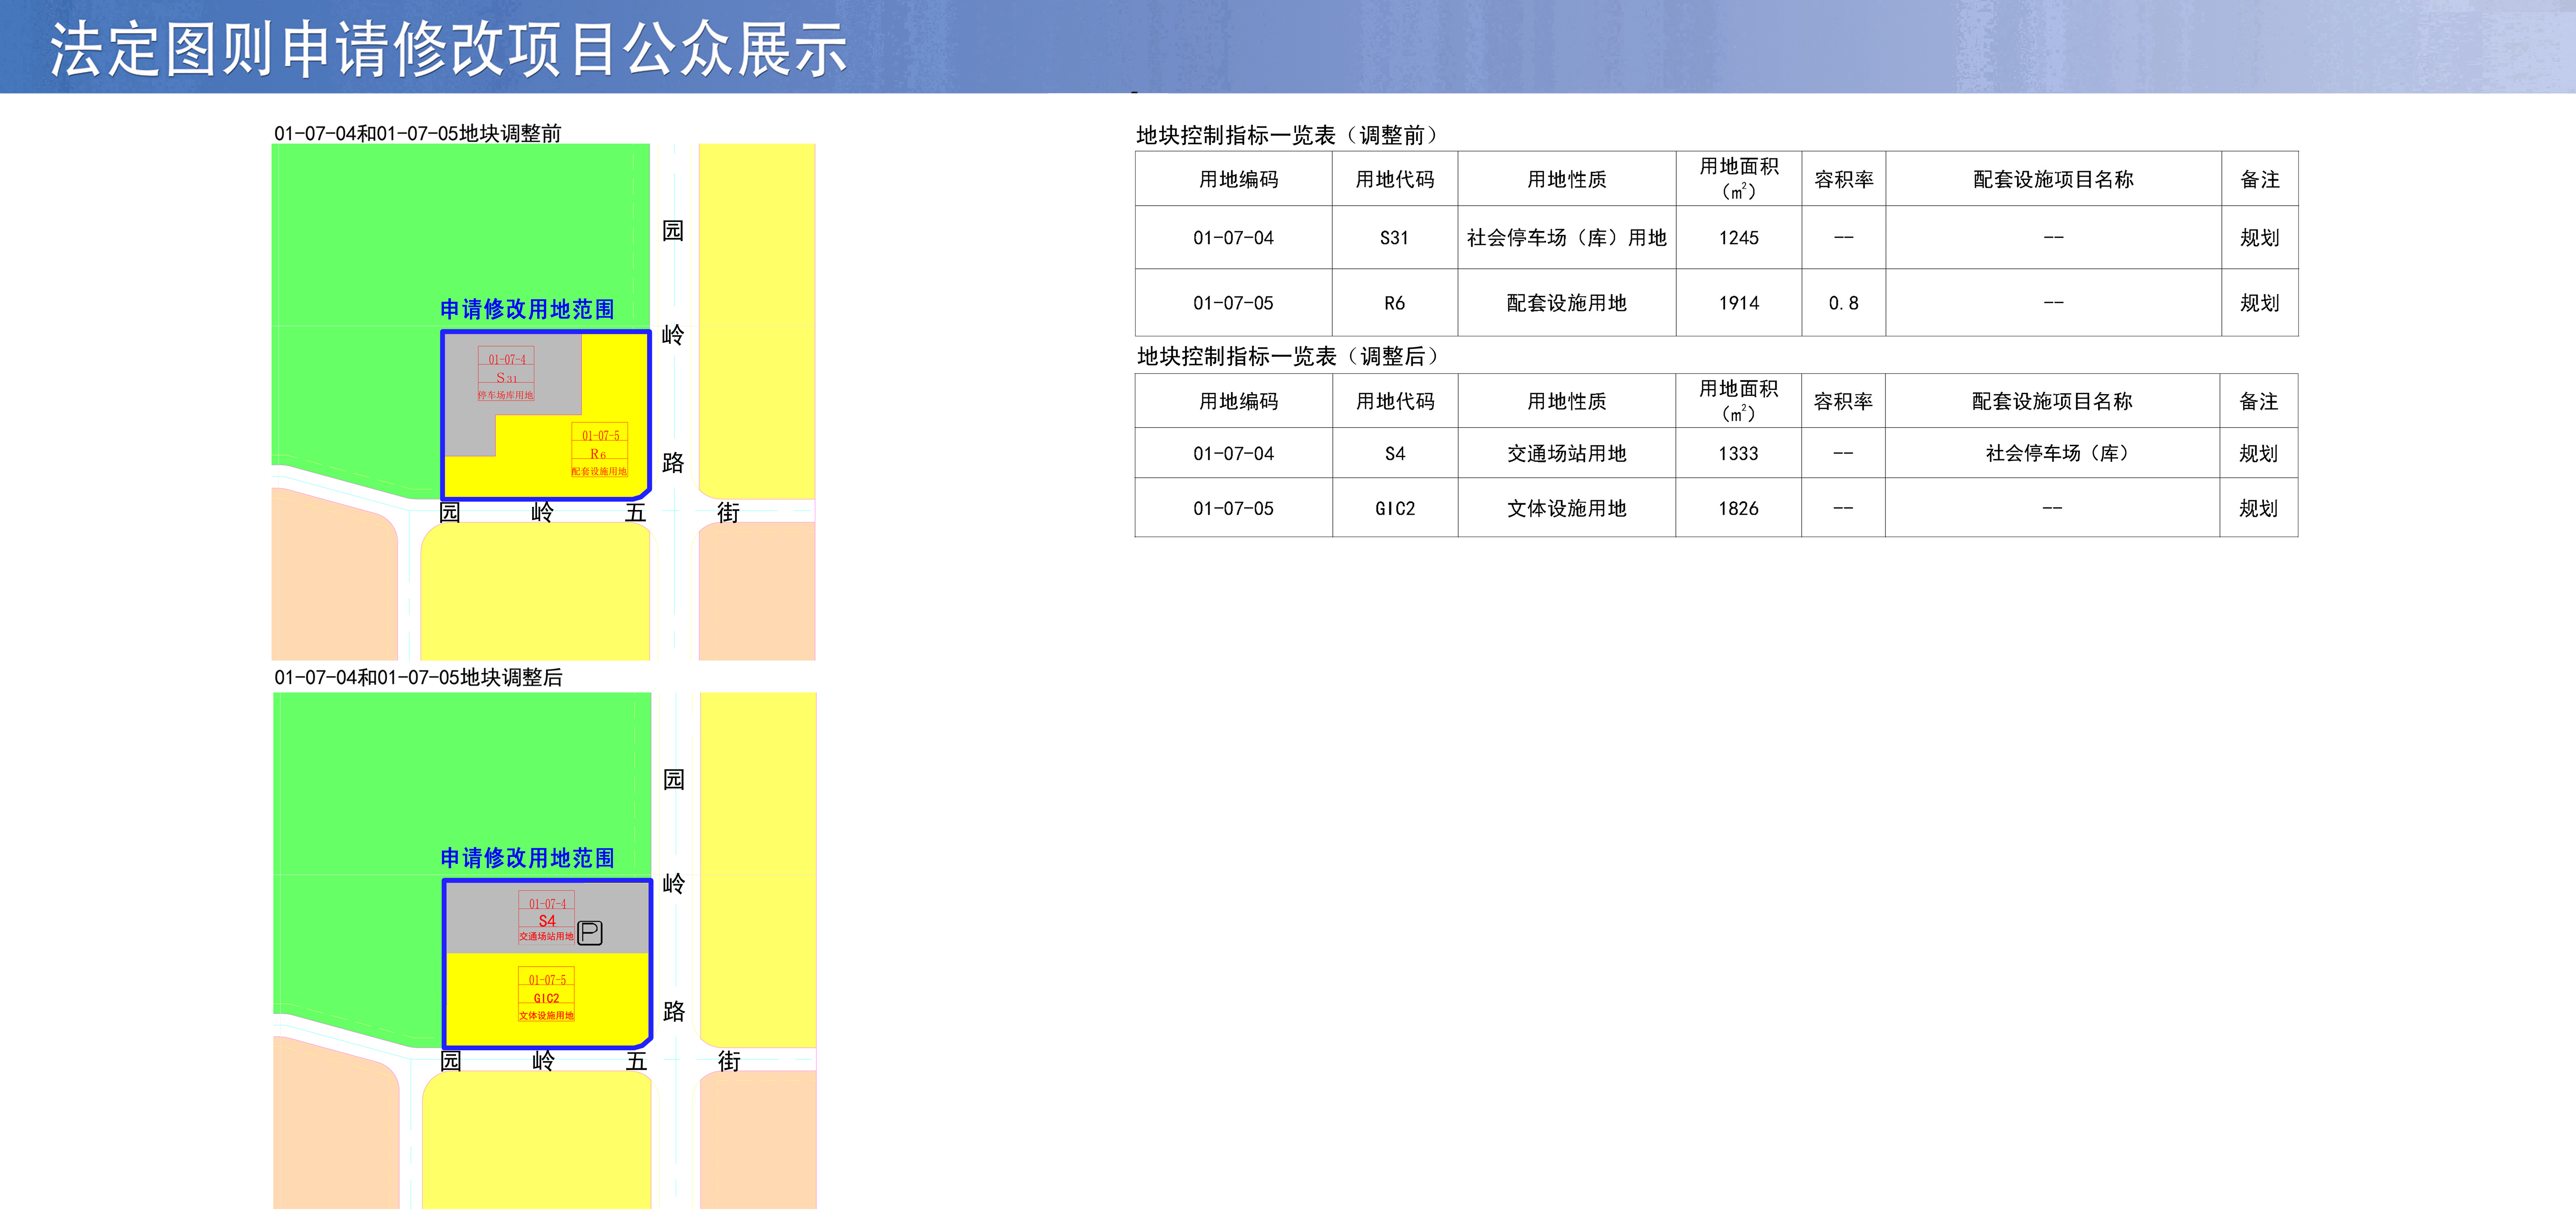Click the 文体设施用地 table cell
This screenshot has width=2576, height=1226.
coord(1566,508)
